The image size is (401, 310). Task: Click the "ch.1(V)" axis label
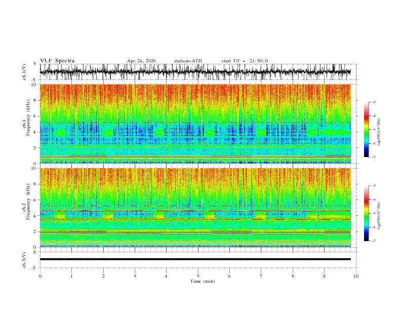click(x=24, y=72)
